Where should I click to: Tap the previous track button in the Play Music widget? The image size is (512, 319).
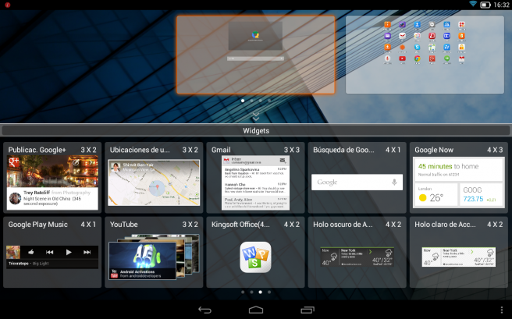50,252
